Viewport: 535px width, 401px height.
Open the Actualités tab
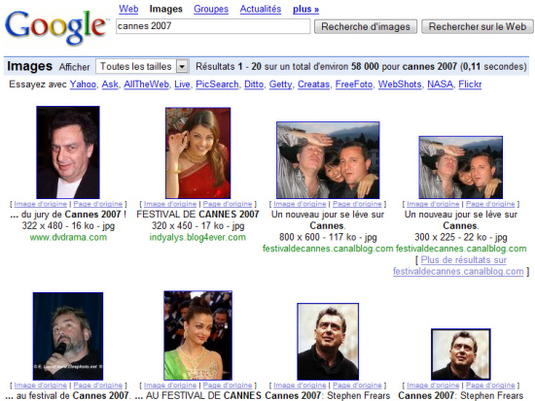click(x=261, y=9)
